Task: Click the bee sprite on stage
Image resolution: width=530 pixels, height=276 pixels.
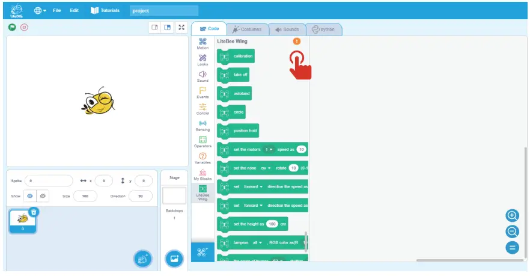Action: pos(99,101)
